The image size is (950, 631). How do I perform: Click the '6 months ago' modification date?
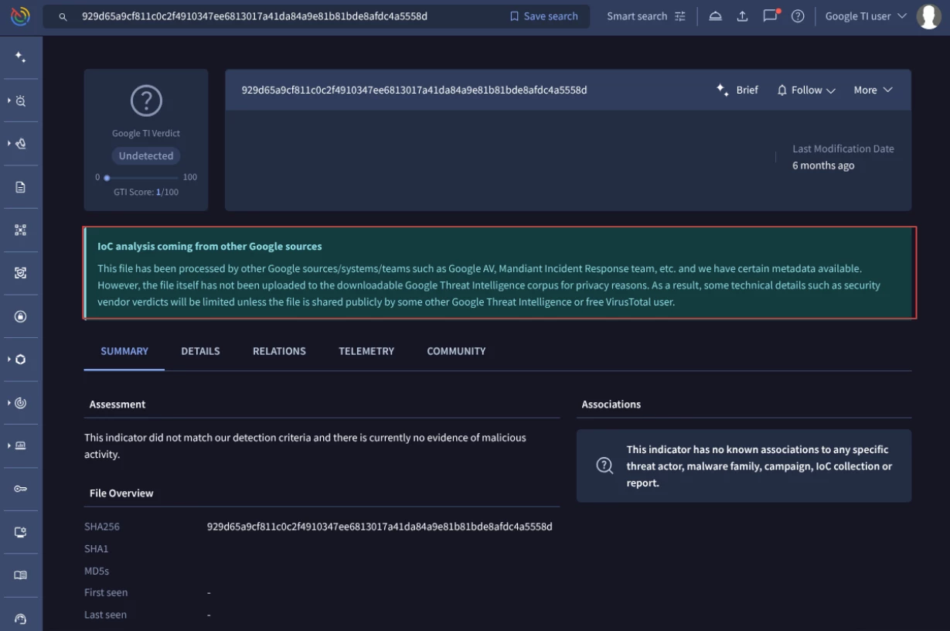click(823, 165)
